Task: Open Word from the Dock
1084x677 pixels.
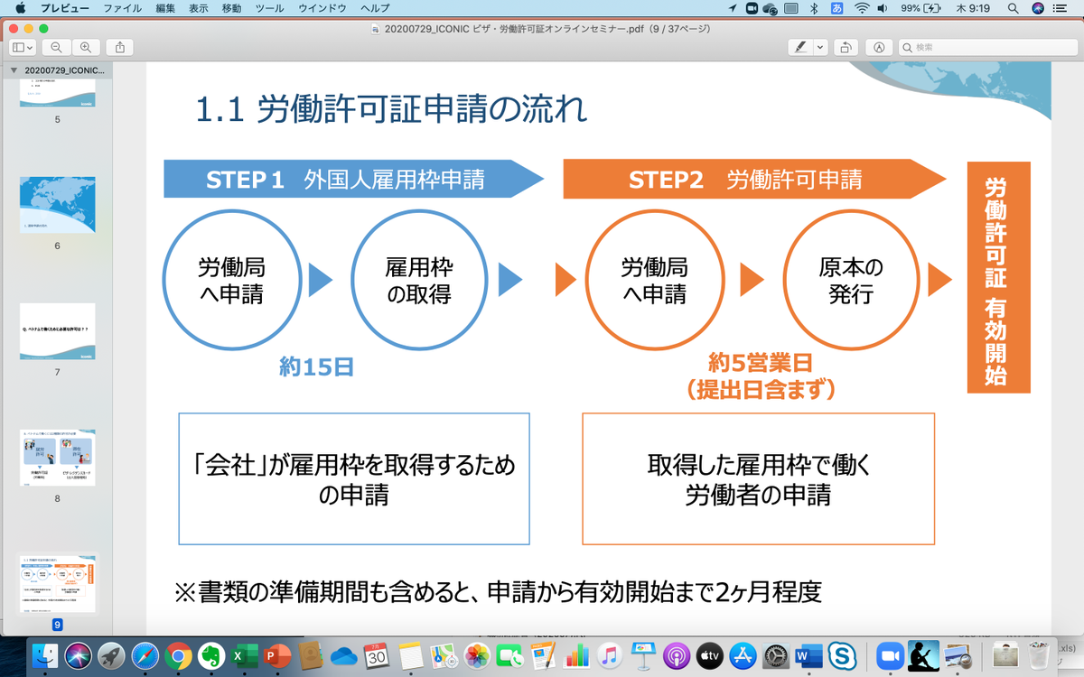Action: pos(809,655)
